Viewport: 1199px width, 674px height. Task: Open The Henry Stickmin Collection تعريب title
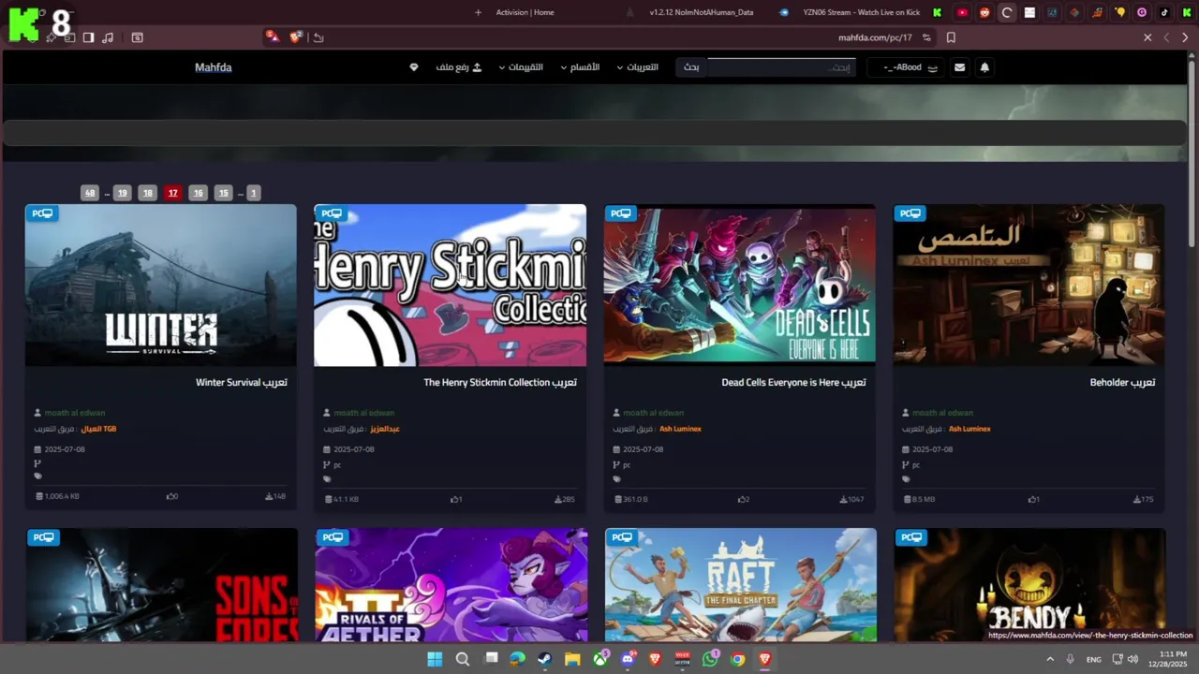pos(500,382)
